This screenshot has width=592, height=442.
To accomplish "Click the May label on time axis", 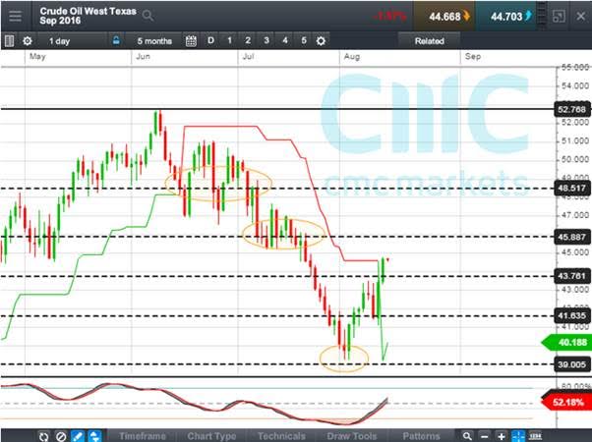I will [37, 57].
